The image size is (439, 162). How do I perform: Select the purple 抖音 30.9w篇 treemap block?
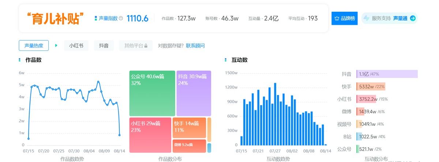point(194,94)
